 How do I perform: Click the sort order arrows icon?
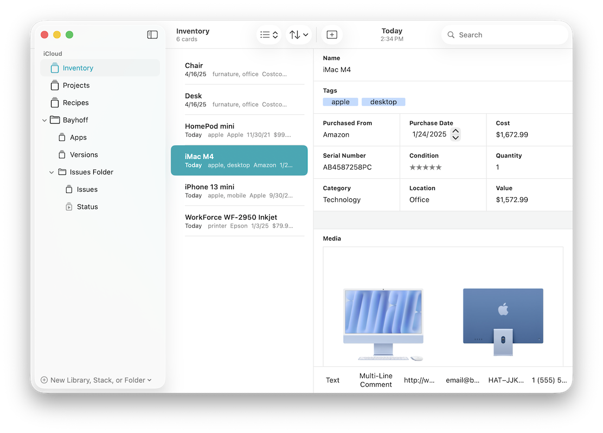(x=298, y=34)
